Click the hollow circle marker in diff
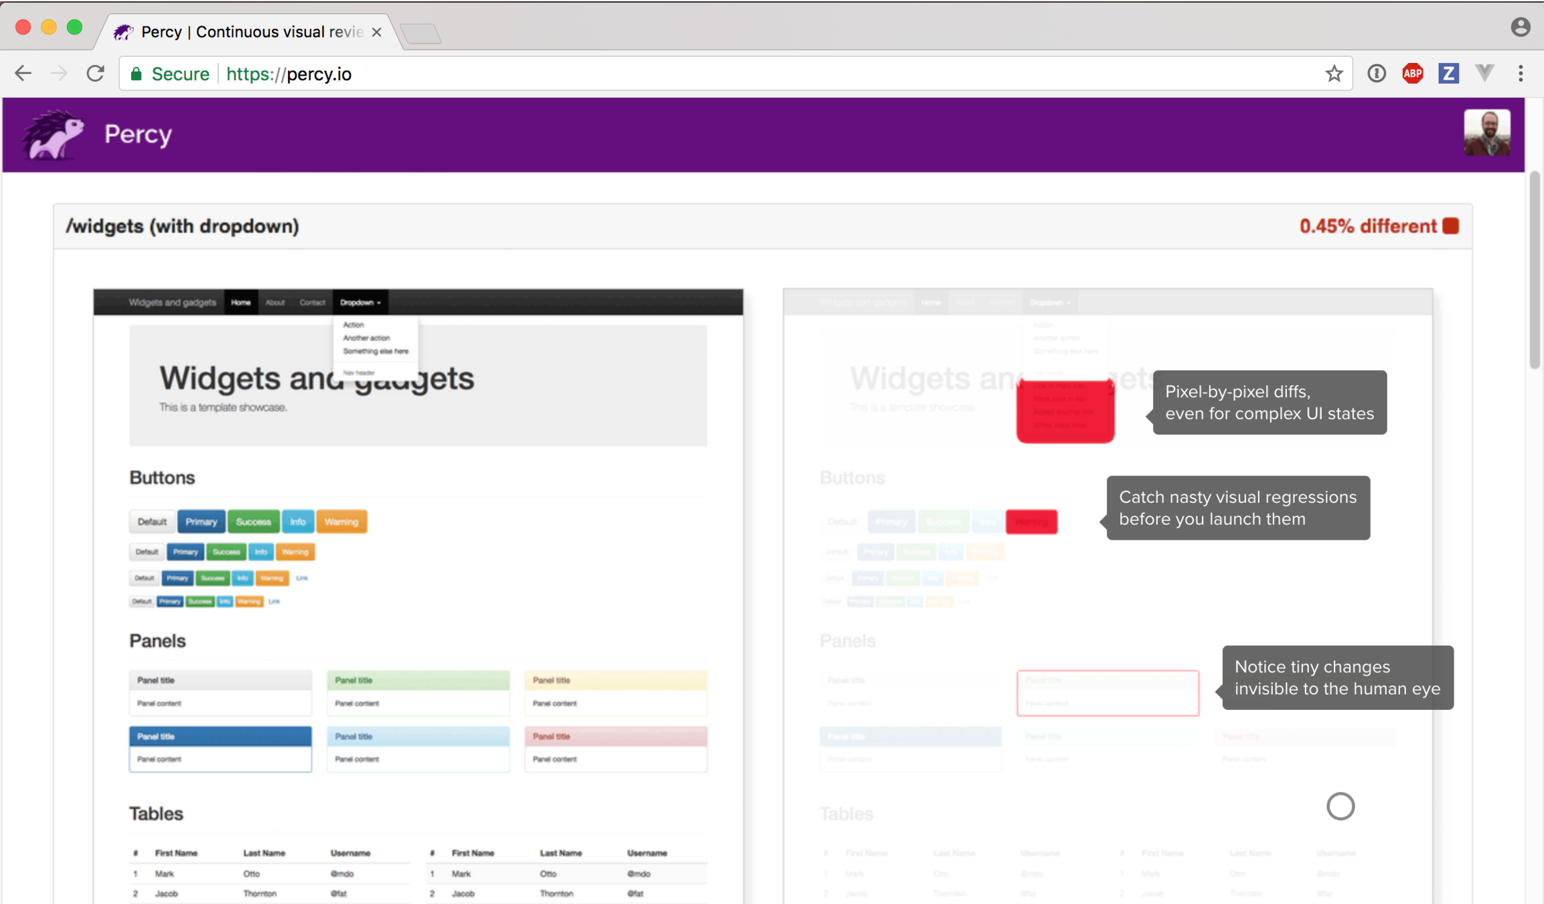1544x904 pixels. (x=1340, y=806)
